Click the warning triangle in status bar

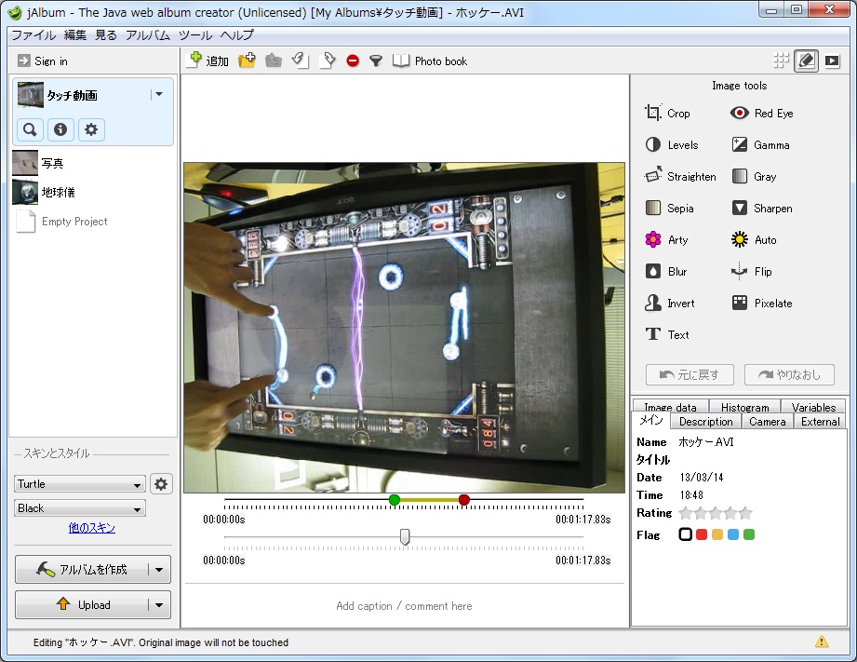[822, 642]
